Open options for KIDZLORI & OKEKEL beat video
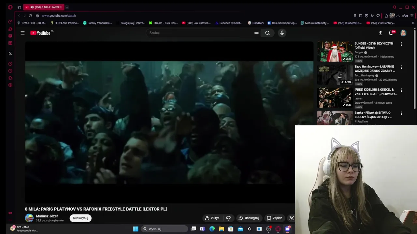 click(401, 90)
